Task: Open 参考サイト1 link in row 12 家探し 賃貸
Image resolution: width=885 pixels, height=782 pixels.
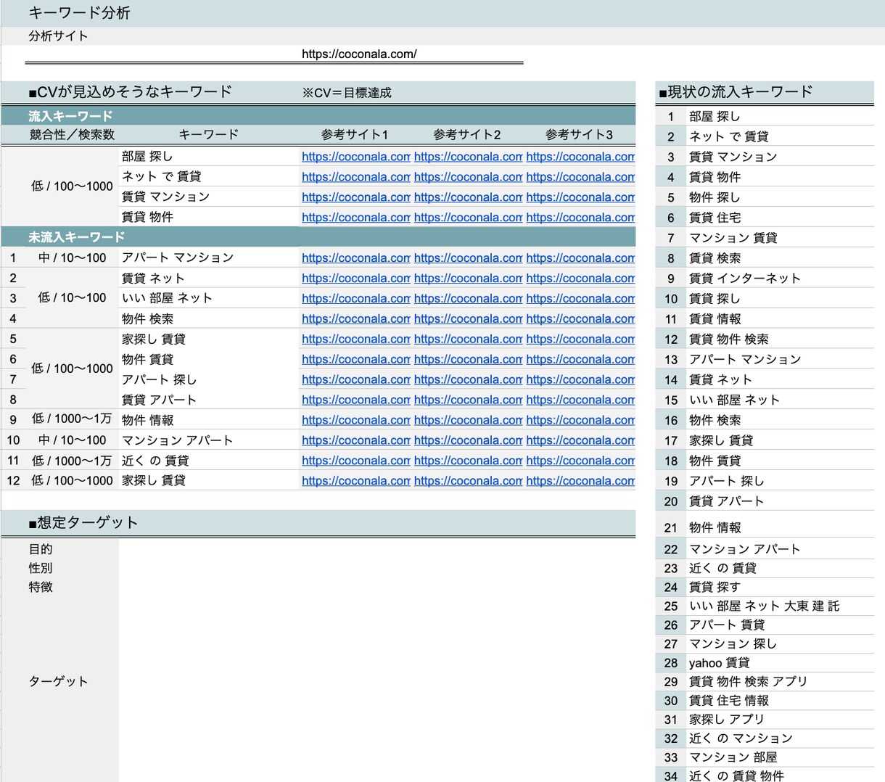Action: [356, 480]
